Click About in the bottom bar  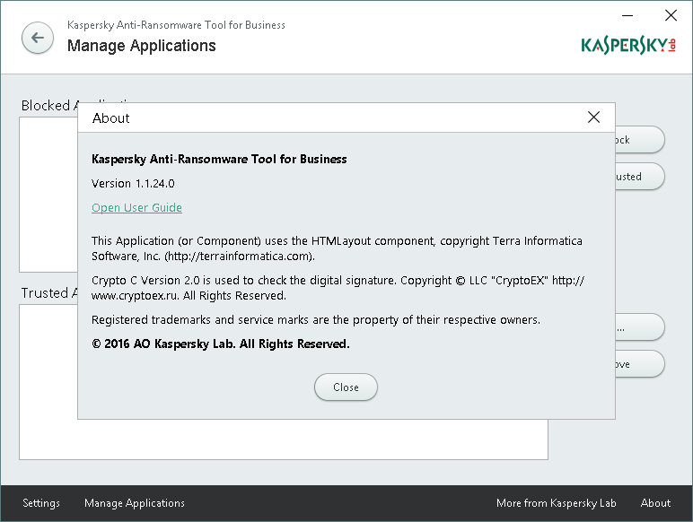[x=655, y=503]
